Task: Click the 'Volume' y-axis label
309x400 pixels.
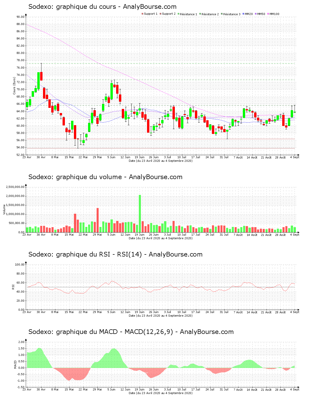Action: pos(4,210)
